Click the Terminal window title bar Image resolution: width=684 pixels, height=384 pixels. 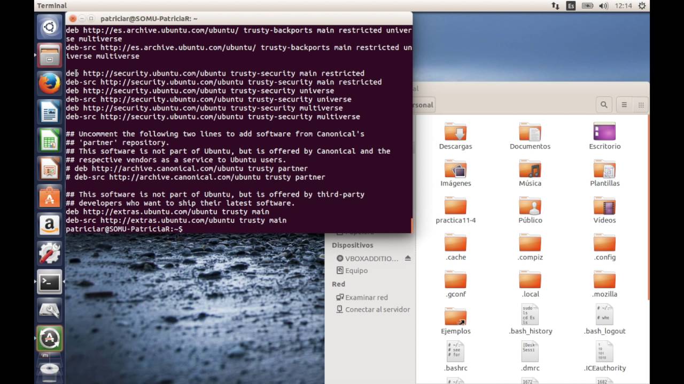[238, 18]
